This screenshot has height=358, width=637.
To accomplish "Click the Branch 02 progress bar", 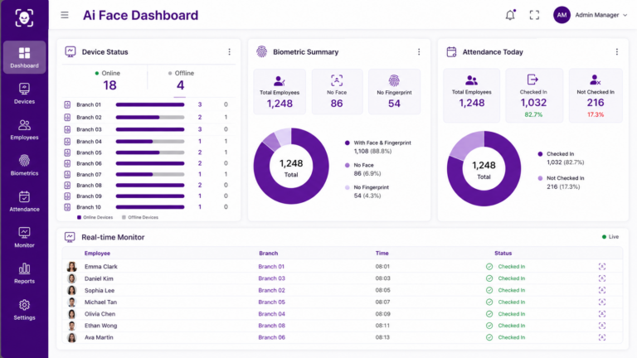I will point(150,118).
